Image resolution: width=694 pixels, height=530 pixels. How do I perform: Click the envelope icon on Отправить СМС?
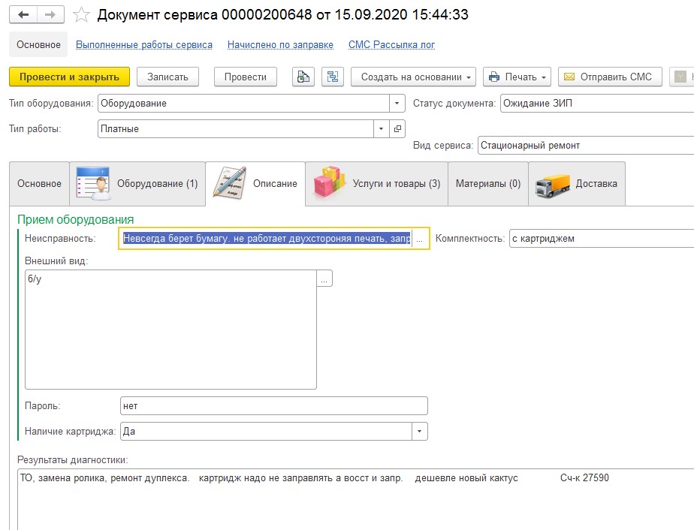(569, 77)
